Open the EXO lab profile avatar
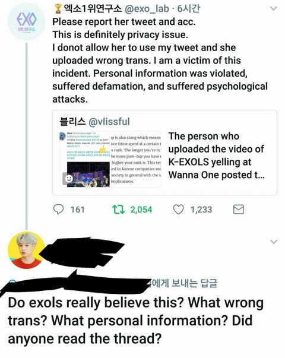 tap(27, 22)
